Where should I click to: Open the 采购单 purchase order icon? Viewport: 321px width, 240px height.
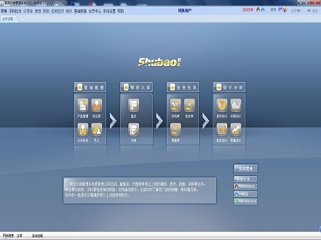[175, 106]
